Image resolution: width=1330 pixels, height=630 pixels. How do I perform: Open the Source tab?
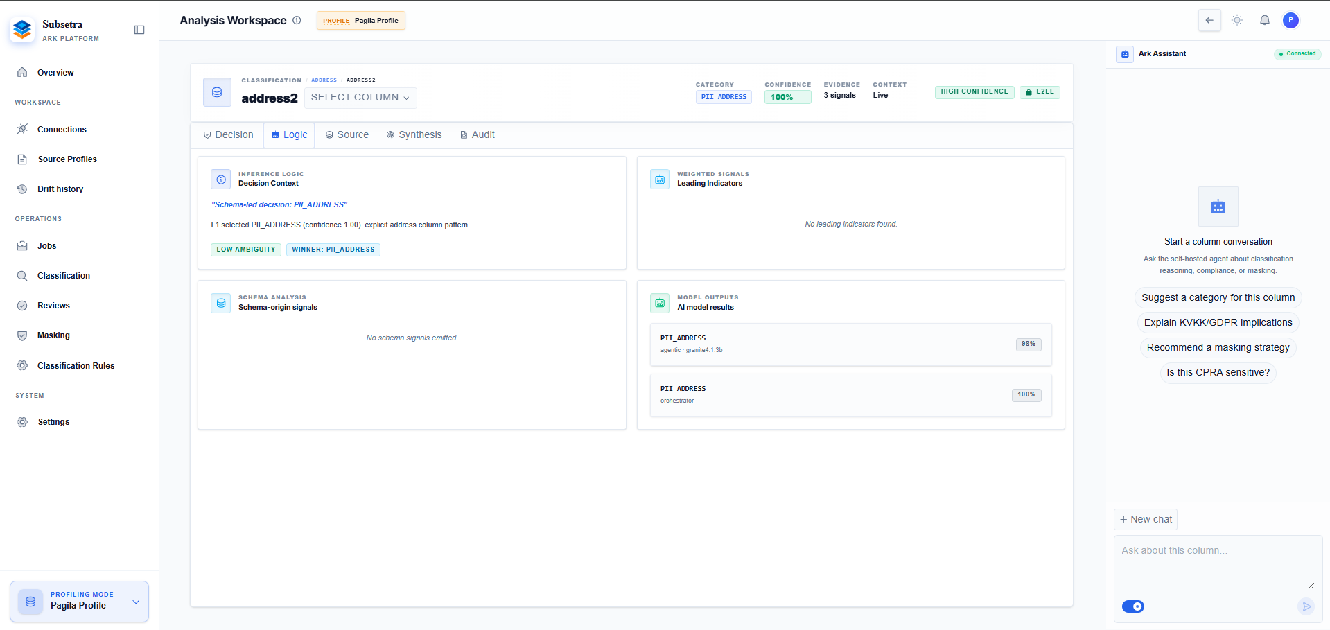pos(347,135)
